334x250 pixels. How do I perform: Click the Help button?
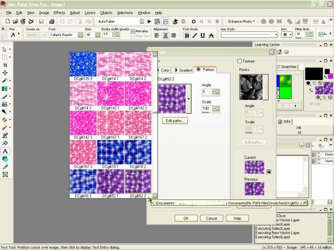pyautogui.click(x=237, y=218)
